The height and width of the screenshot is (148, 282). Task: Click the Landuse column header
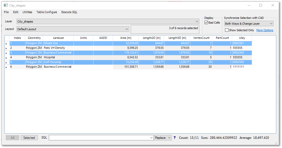(x=58, y=38)
